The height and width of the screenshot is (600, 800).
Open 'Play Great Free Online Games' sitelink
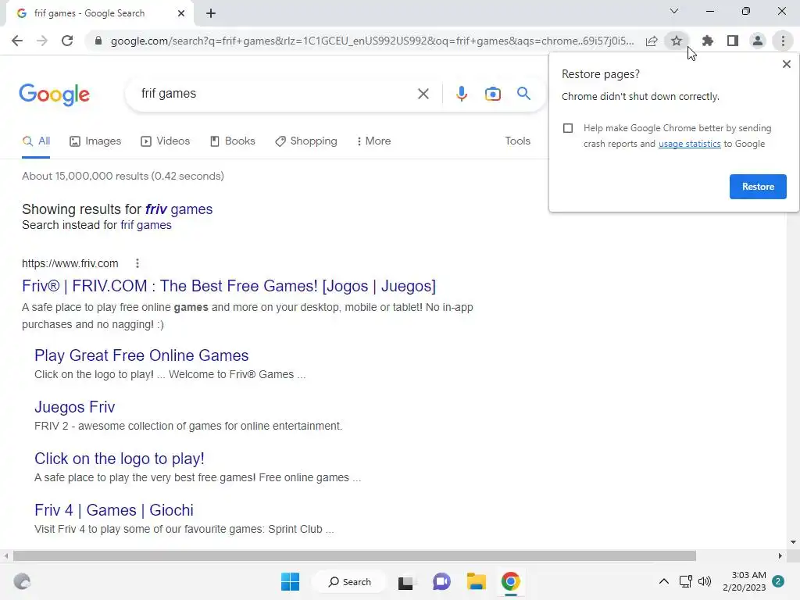tap(141, 355)
